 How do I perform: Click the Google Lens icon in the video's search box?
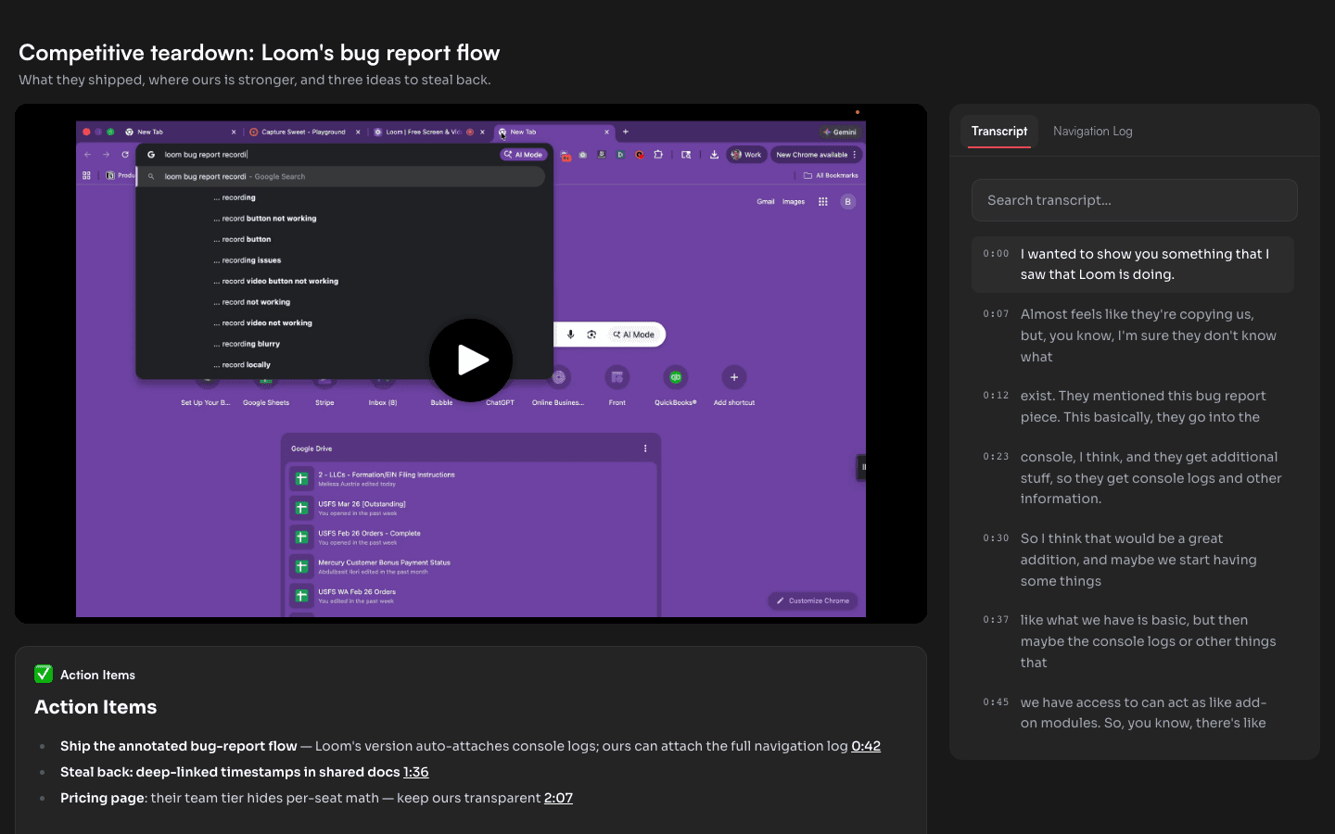click(591, 335)
